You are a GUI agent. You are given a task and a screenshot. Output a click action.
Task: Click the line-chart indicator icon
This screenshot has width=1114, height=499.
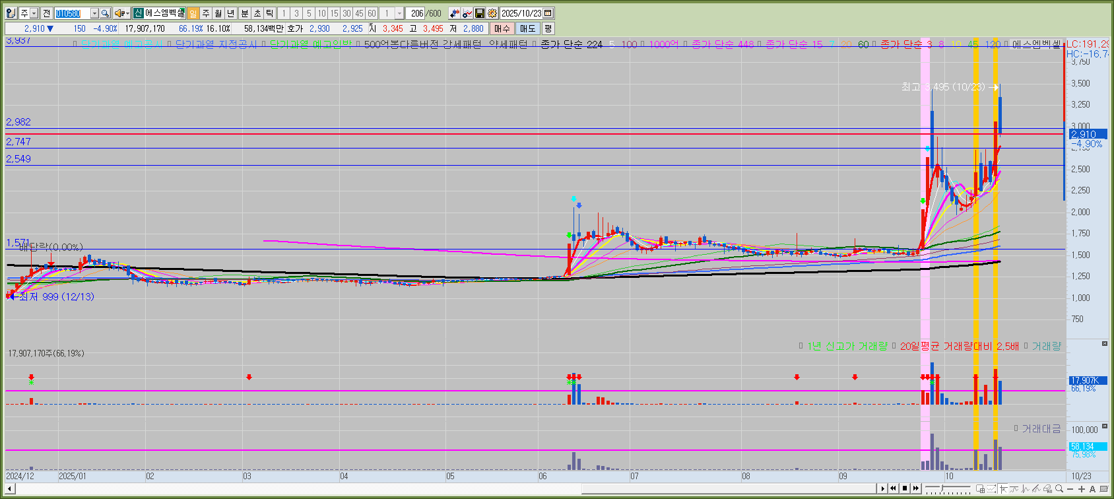click(x=467, y=13)
